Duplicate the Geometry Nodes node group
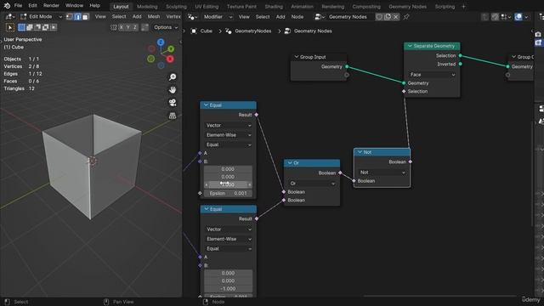 (x=388, y=17)
